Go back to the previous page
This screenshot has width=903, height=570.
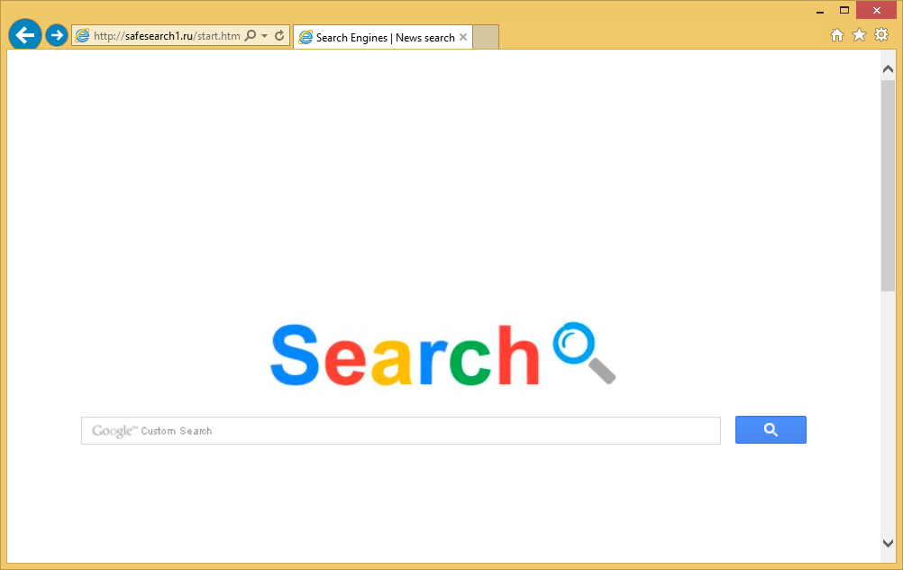[24, 35]
